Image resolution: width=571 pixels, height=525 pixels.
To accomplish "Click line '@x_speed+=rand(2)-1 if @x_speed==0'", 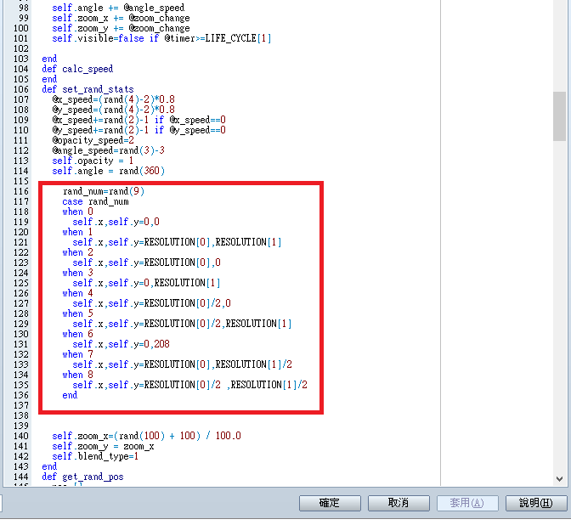I will click(x=139, y=120).
